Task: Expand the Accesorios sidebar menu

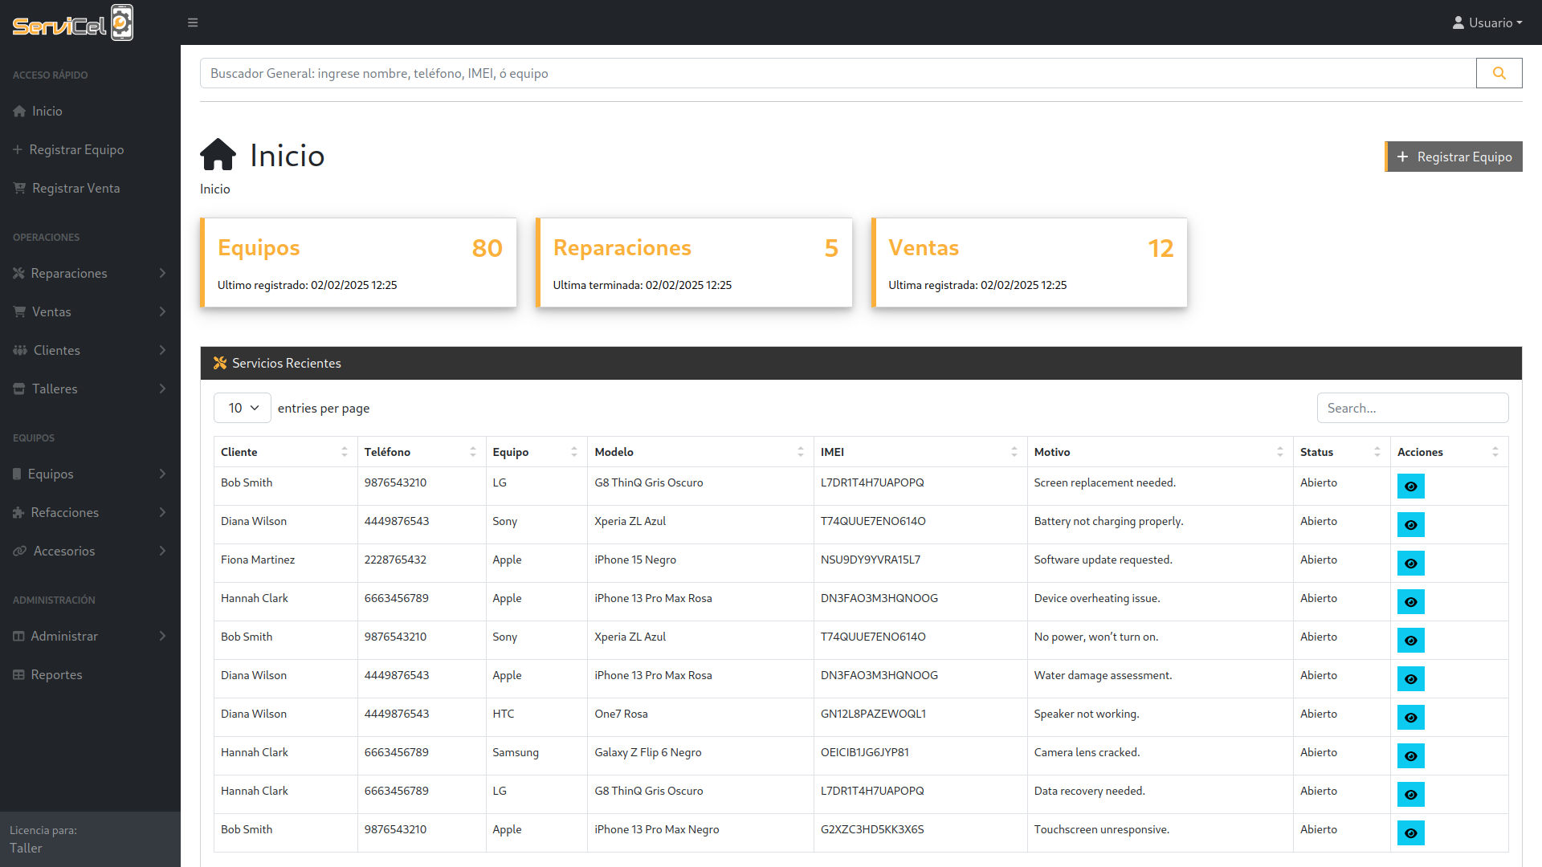Action: tap(90, 551)
